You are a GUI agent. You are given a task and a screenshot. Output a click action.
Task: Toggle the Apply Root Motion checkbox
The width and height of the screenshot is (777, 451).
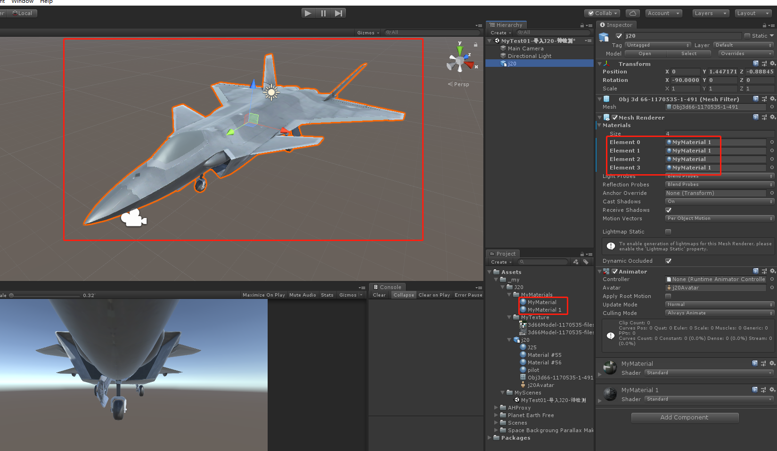pyautogui.click(x=668, y=296)
